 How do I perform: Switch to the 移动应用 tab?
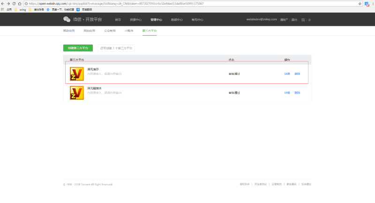click(69, 30)
